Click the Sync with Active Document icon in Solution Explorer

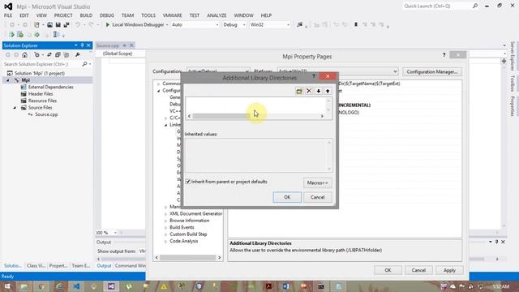click(x=49, y=54)
